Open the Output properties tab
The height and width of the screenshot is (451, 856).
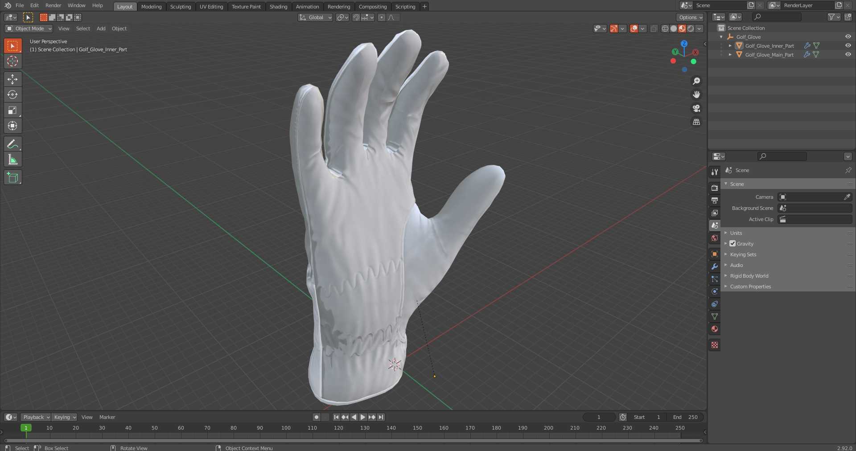(x=715, y=200)
